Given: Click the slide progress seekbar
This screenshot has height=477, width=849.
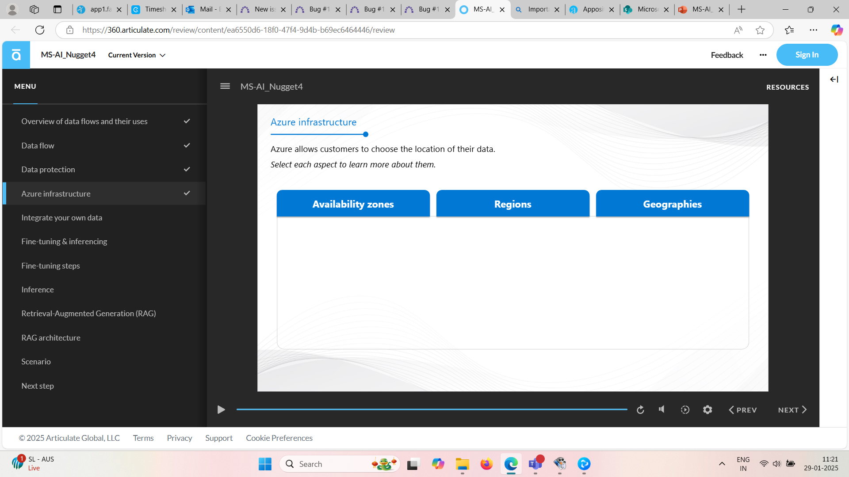Looking at the screenshot, I should tap(432, 409).
